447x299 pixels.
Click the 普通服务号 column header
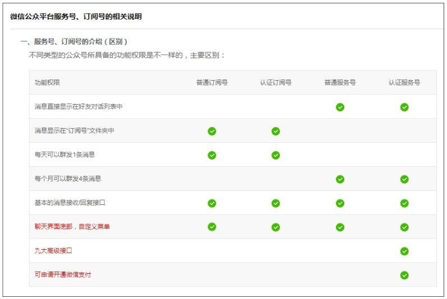[x=340, y=82]
